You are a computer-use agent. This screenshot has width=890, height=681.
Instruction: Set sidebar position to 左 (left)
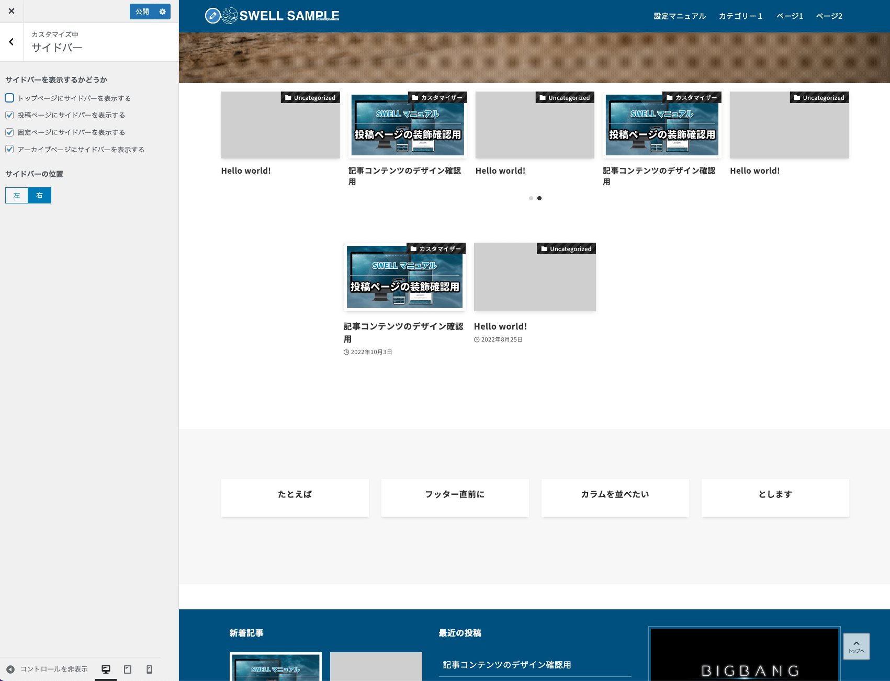pyautogui.click(x=17, y=195)
